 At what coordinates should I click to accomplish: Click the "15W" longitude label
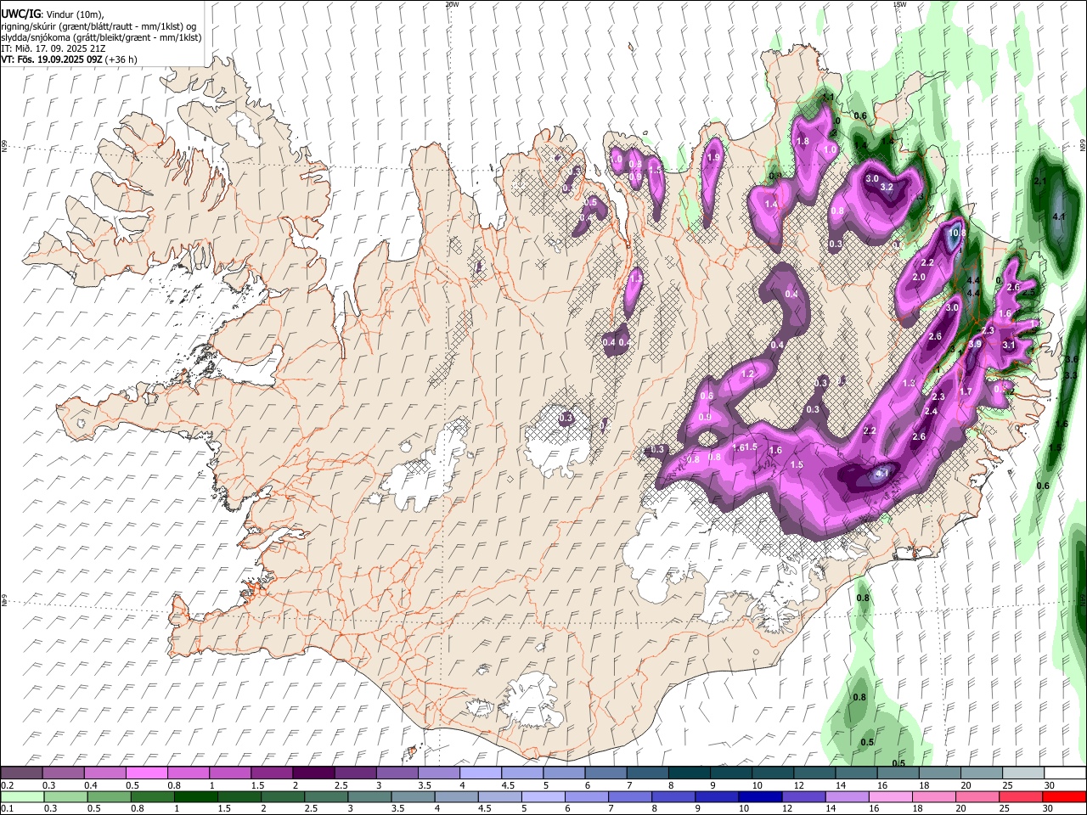coord(899,4)
